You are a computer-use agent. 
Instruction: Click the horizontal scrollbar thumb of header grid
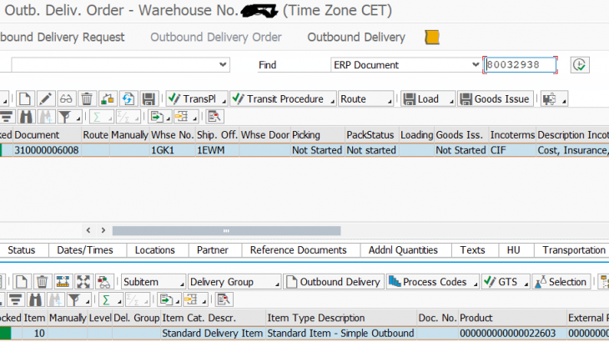coord(226,230)
